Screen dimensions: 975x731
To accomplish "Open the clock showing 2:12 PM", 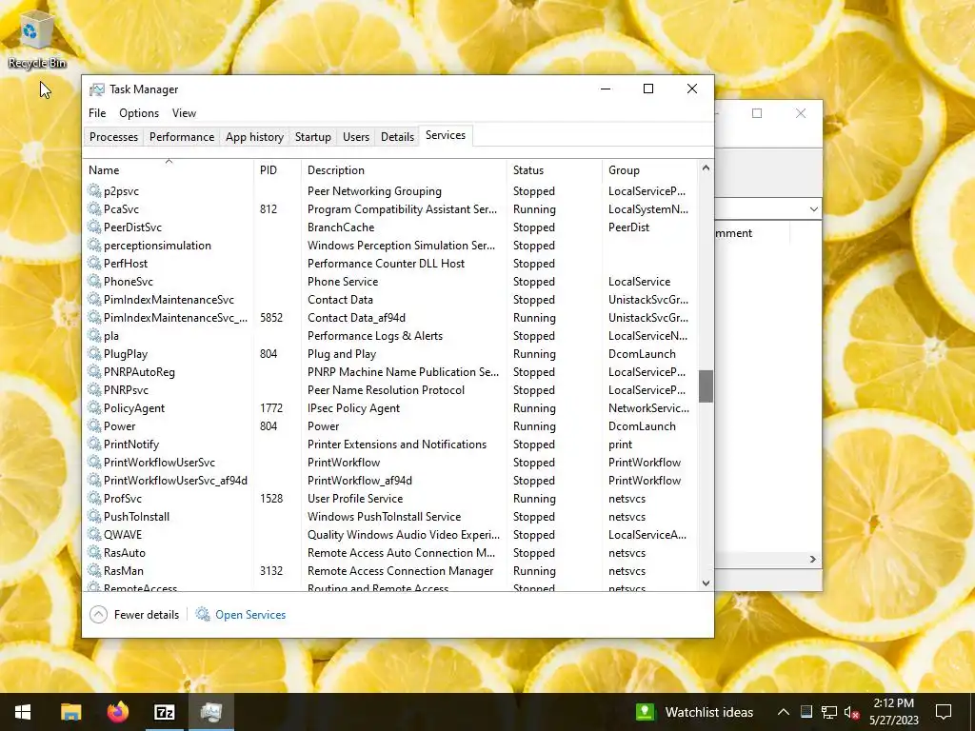I will pyautogui.click(x=893, y=712).
